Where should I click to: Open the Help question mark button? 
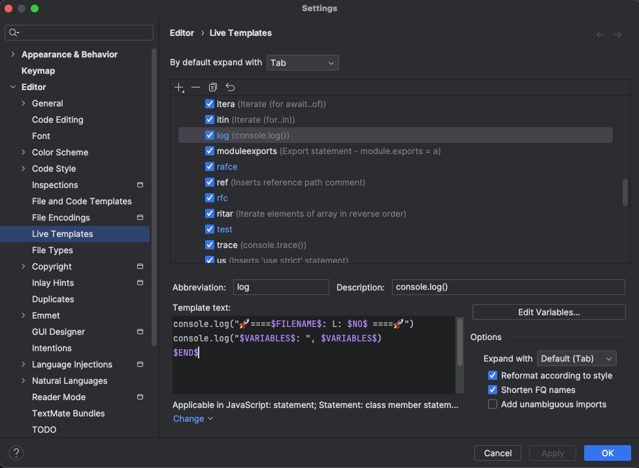click(x=16, y=453)
